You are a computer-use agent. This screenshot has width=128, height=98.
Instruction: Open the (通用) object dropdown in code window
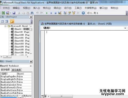coord(125,28)
